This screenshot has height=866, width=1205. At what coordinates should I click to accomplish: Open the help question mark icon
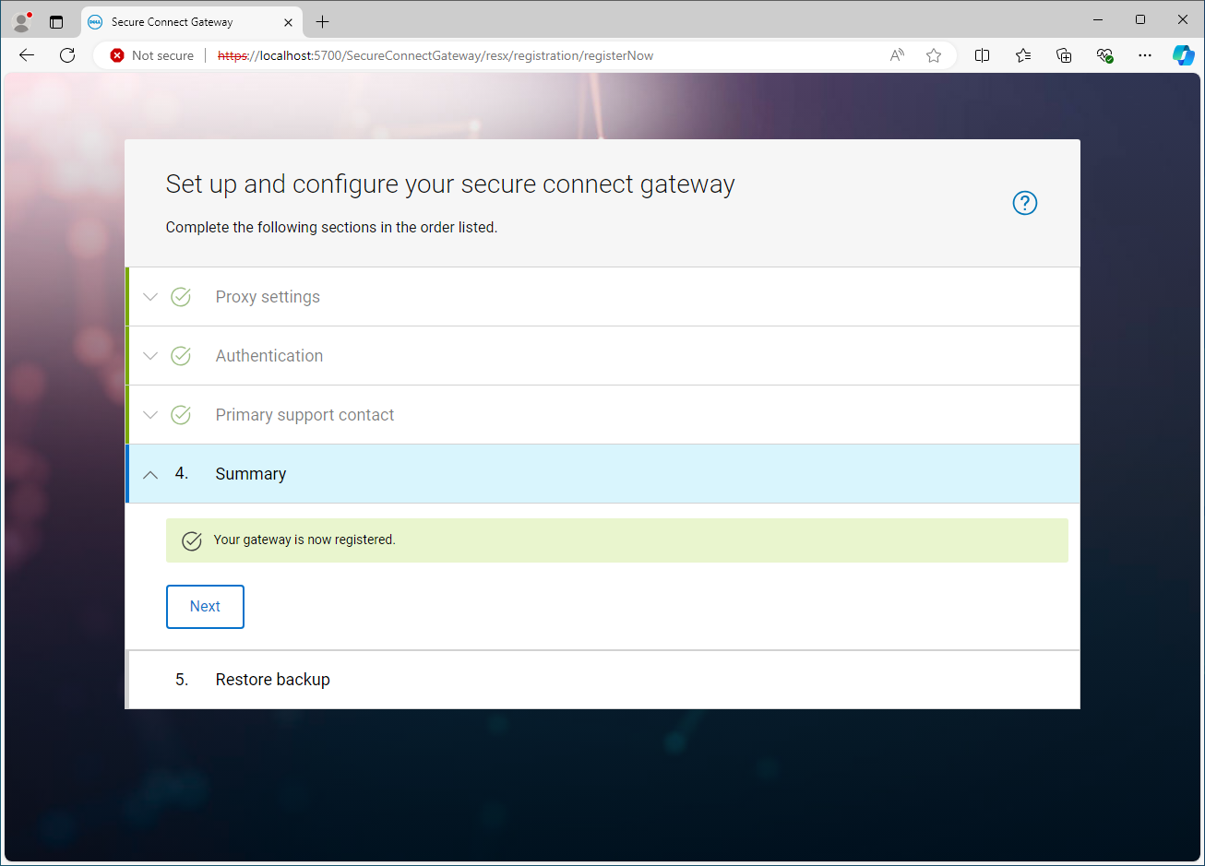1024,203
